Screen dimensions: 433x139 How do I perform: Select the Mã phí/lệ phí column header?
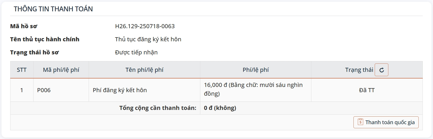(x=61, y=70)
